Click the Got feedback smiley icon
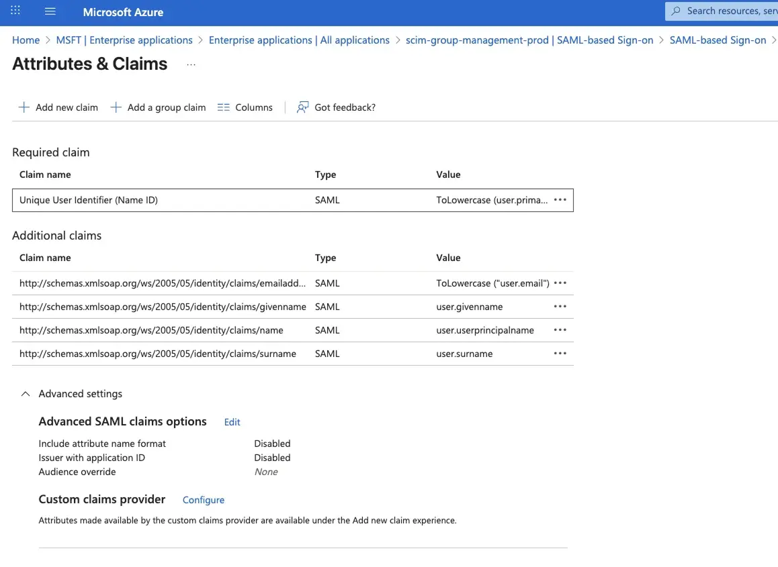778x567 pixels. click(302, 107)
